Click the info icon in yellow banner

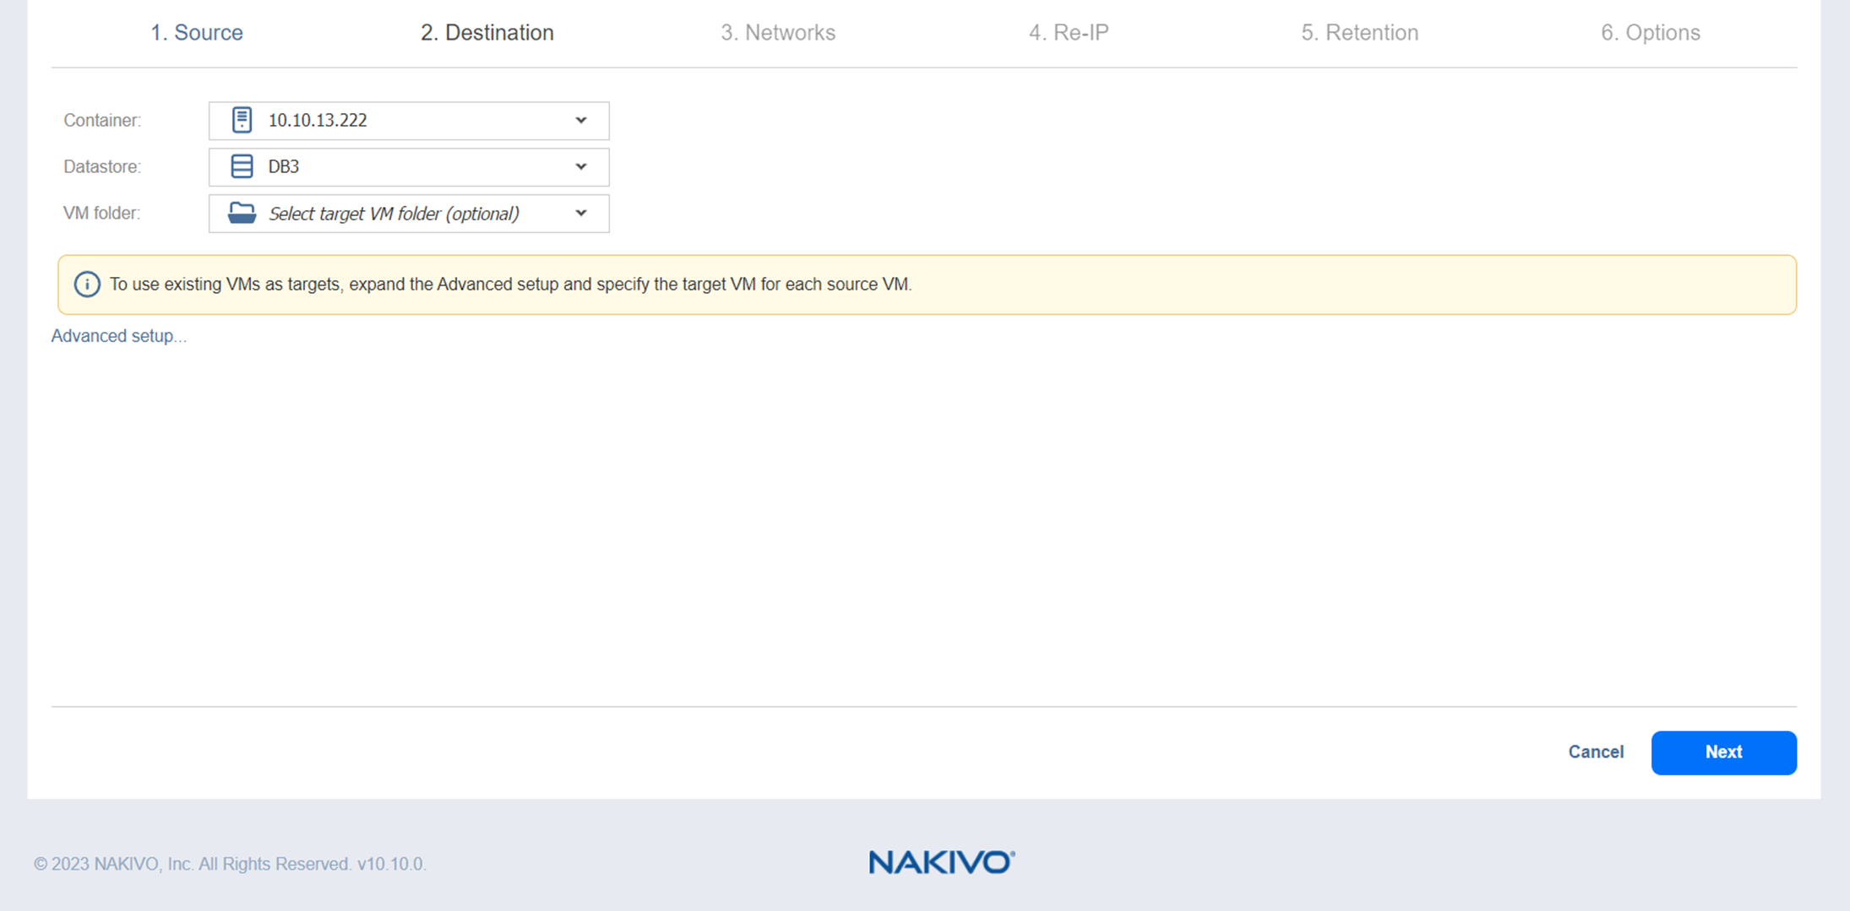pyautogui.click(x=87, y=285)
